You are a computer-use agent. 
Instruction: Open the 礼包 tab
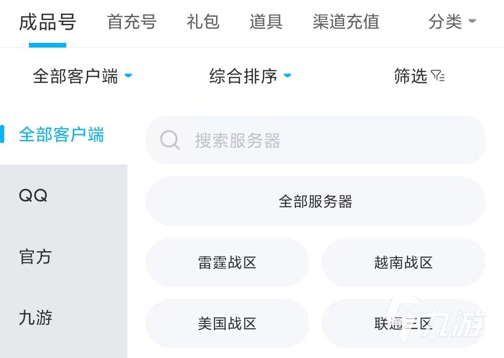[x=203, y=22]
